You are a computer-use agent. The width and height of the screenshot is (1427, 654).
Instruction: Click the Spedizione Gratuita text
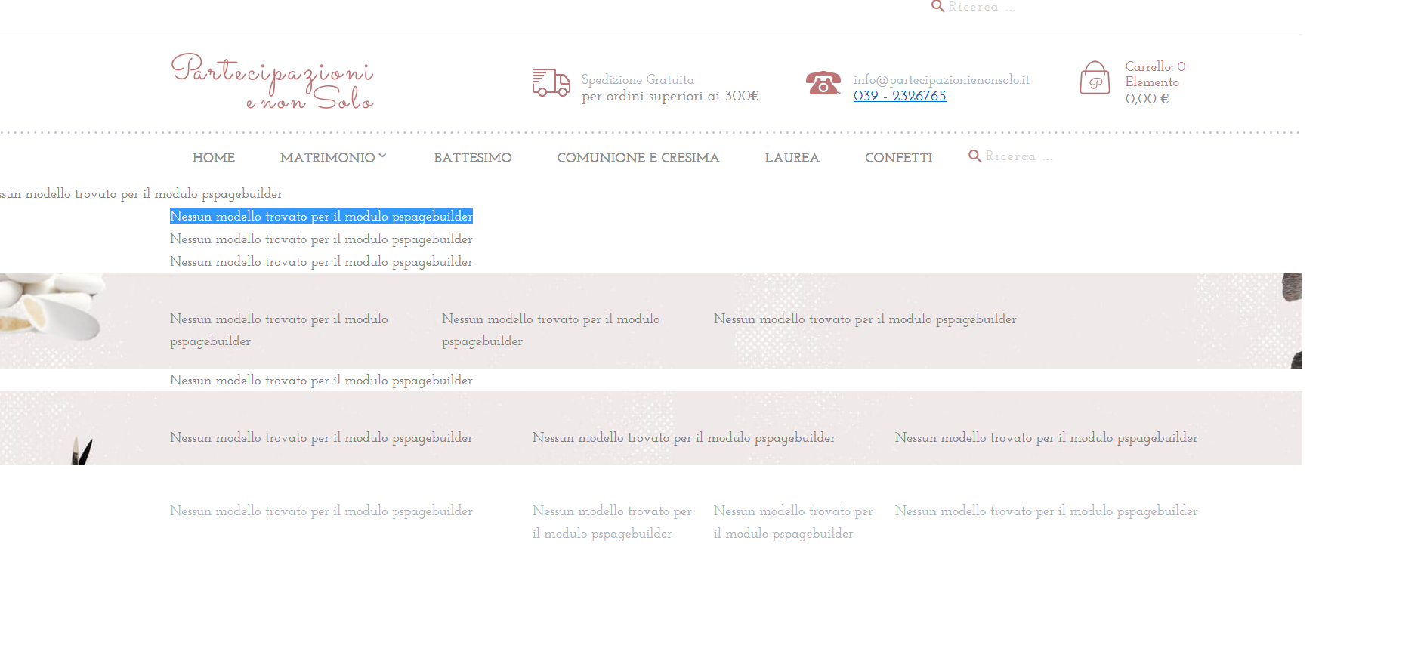638,79
